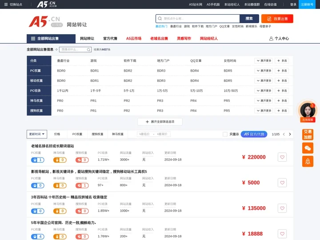
Task: Select PR4 in the Sogou weight row
Action: pos(193,111)
